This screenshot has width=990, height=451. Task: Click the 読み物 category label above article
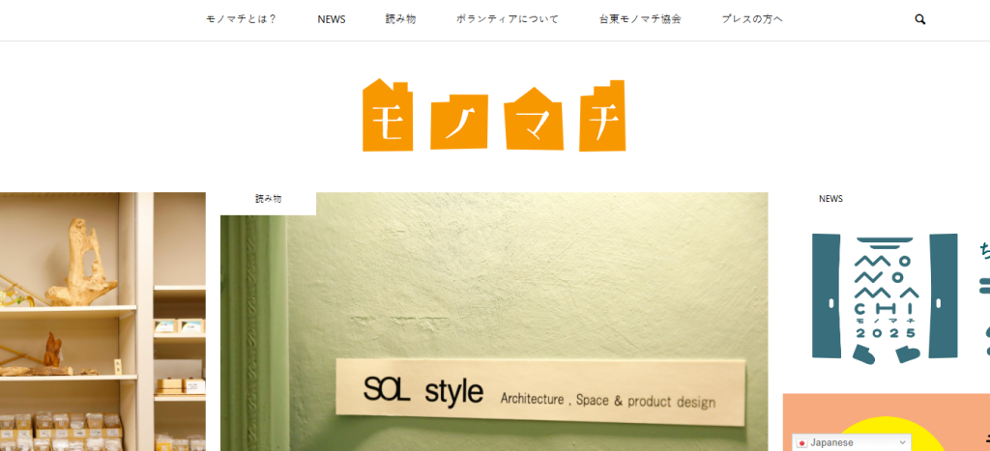click(268, 199)
